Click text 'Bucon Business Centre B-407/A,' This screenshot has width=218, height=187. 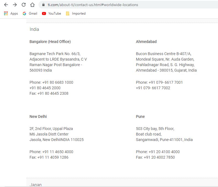tap(164, 54)
